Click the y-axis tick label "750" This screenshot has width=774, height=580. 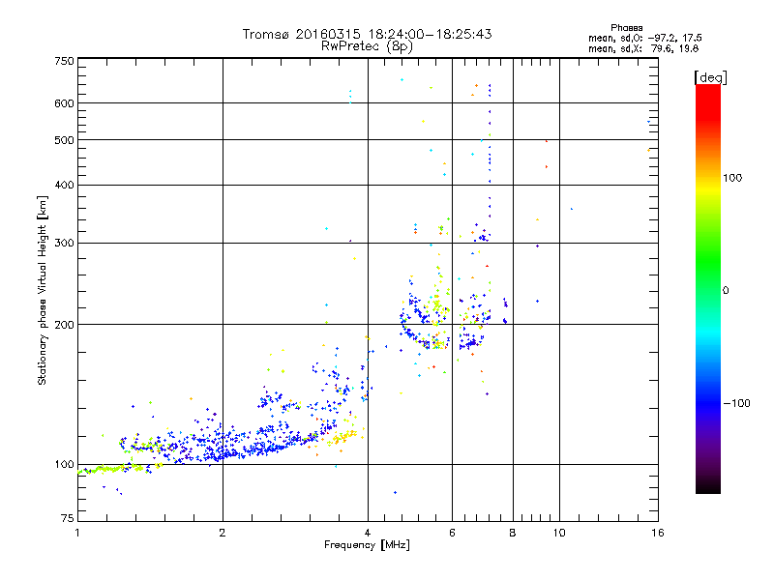pyautogui.click(x=64, y=61)
